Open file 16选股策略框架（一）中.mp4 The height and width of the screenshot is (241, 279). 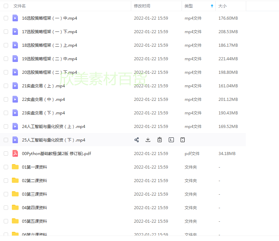click(x=49, y=18)
